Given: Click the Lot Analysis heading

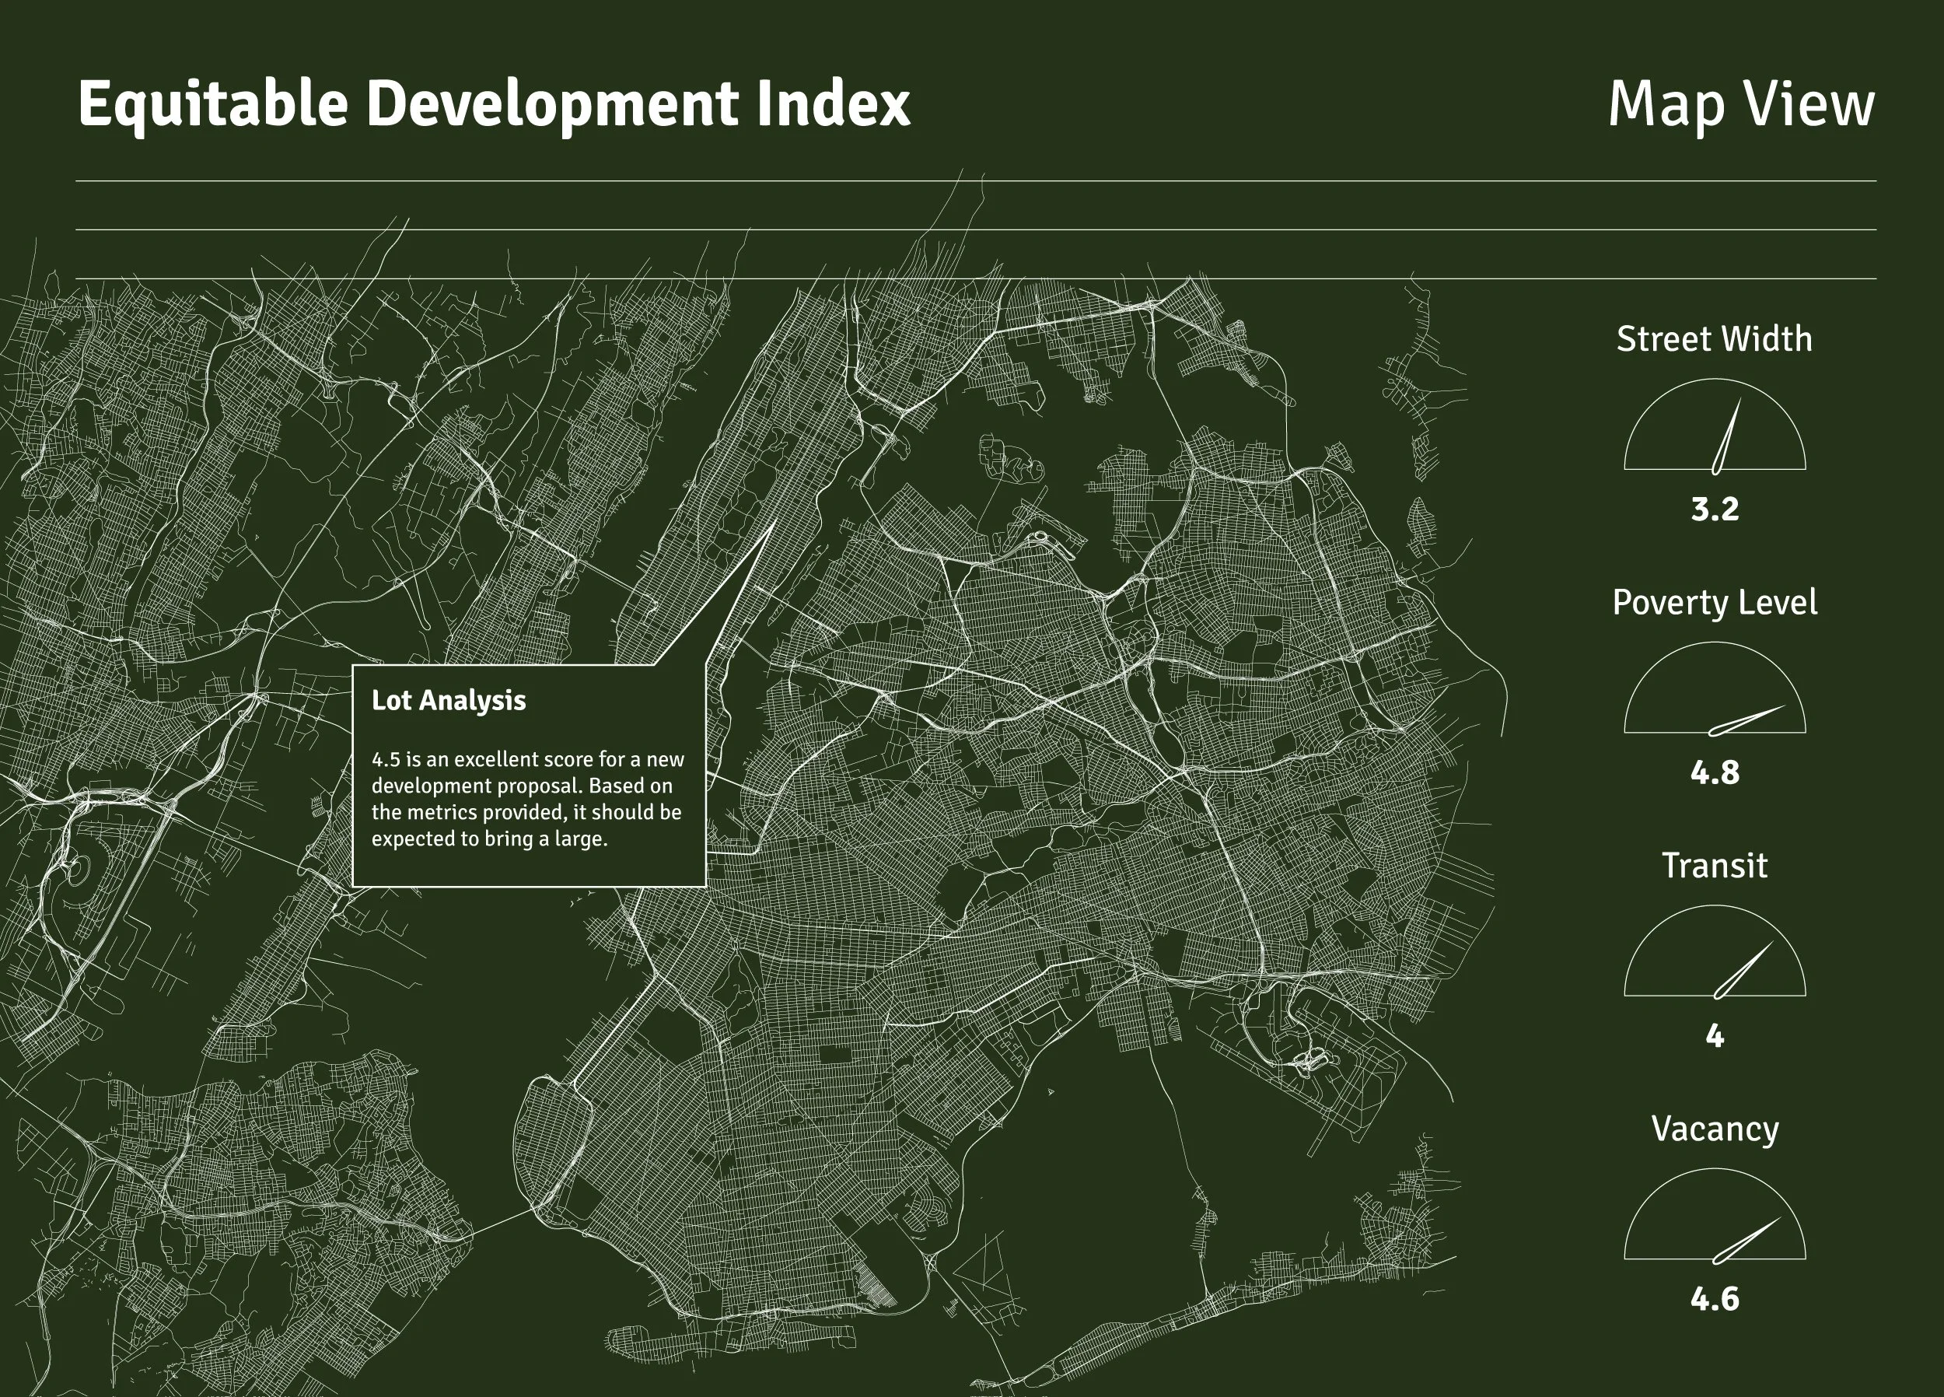Looking at the screenshot, I should [448, 701].
